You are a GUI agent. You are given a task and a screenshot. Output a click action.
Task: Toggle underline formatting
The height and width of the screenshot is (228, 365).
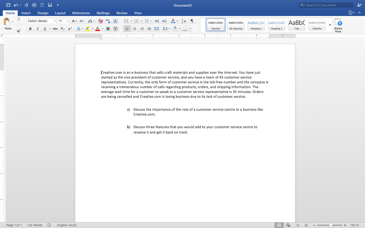point(45,29)
